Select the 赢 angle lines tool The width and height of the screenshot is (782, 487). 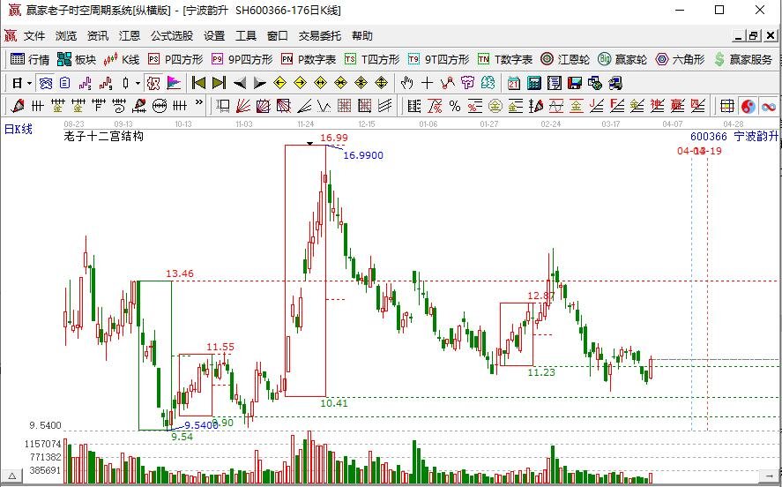677,106
